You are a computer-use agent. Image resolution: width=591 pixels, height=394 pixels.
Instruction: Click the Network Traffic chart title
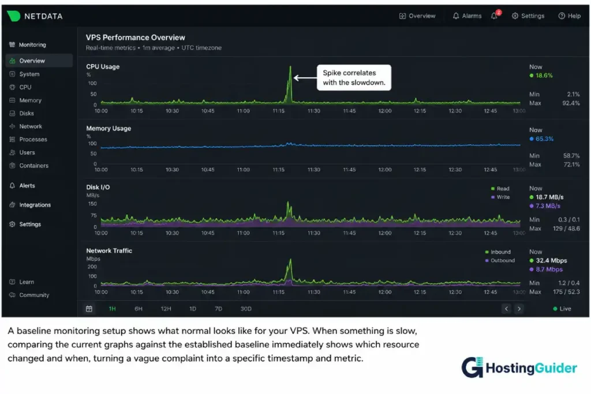coord(109,250)
